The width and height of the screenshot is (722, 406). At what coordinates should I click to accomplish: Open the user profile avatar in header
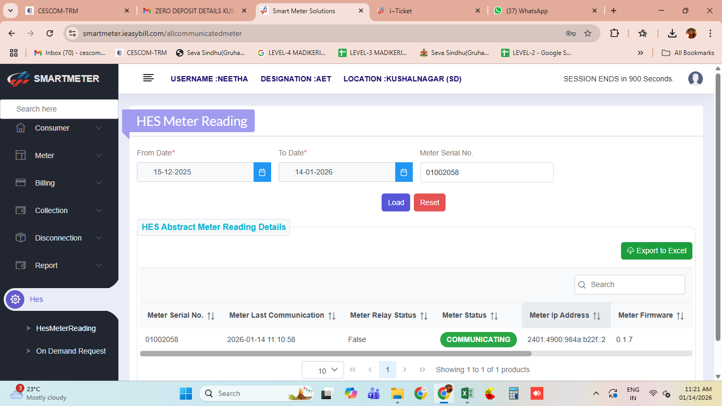click(696, 79)
